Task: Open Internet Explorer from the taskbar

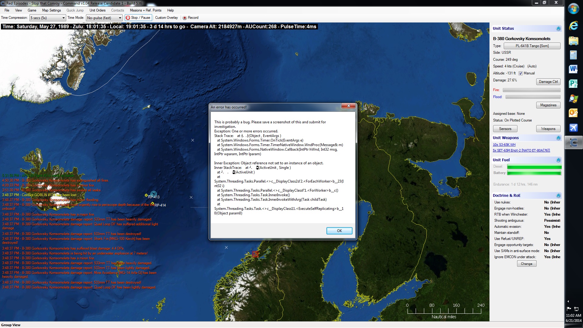Action: coord(573,25)
